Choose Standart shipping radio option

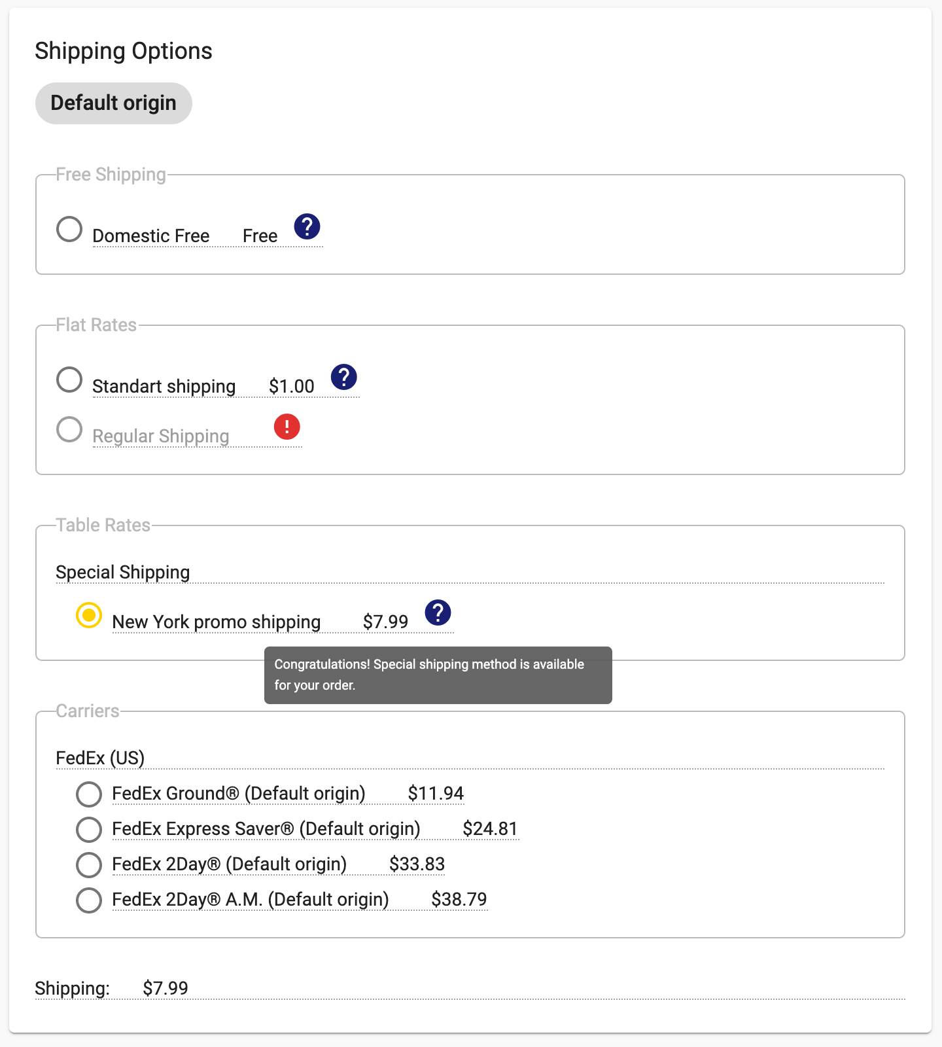click(69, 380)
